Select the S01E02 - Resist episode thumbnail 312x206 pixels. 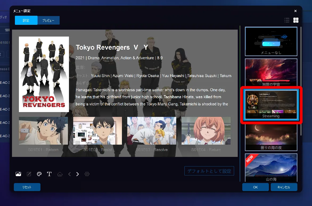(97, 131)
